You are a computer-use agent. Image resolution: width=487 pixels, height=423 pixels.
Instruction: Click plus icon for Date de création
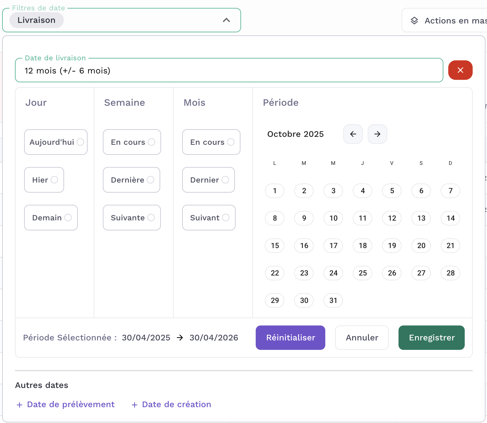(x=135, y=405)
